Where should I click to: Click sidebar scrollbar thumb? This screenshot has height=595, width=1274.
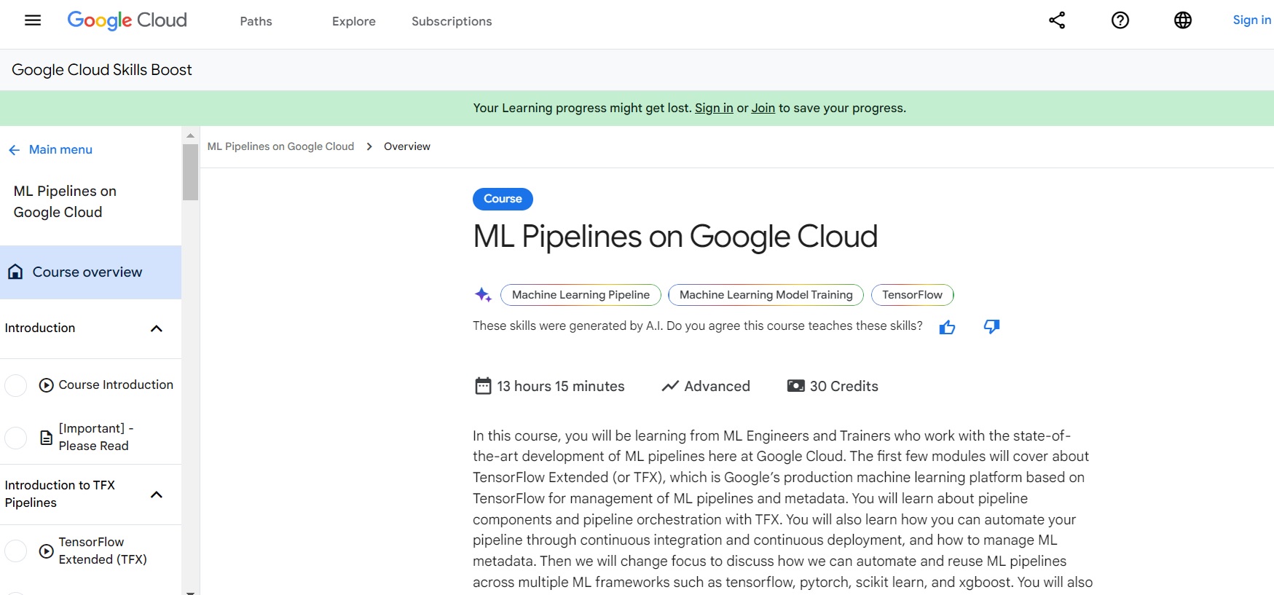coord(191,172)
